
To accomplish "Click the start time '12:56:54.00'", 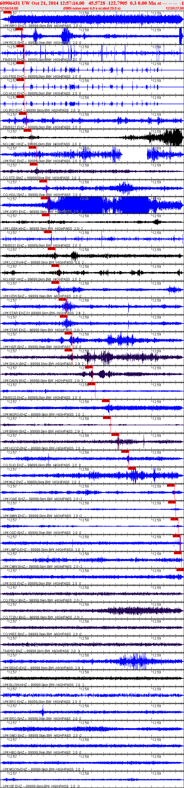I will click(x=9, y=8).
